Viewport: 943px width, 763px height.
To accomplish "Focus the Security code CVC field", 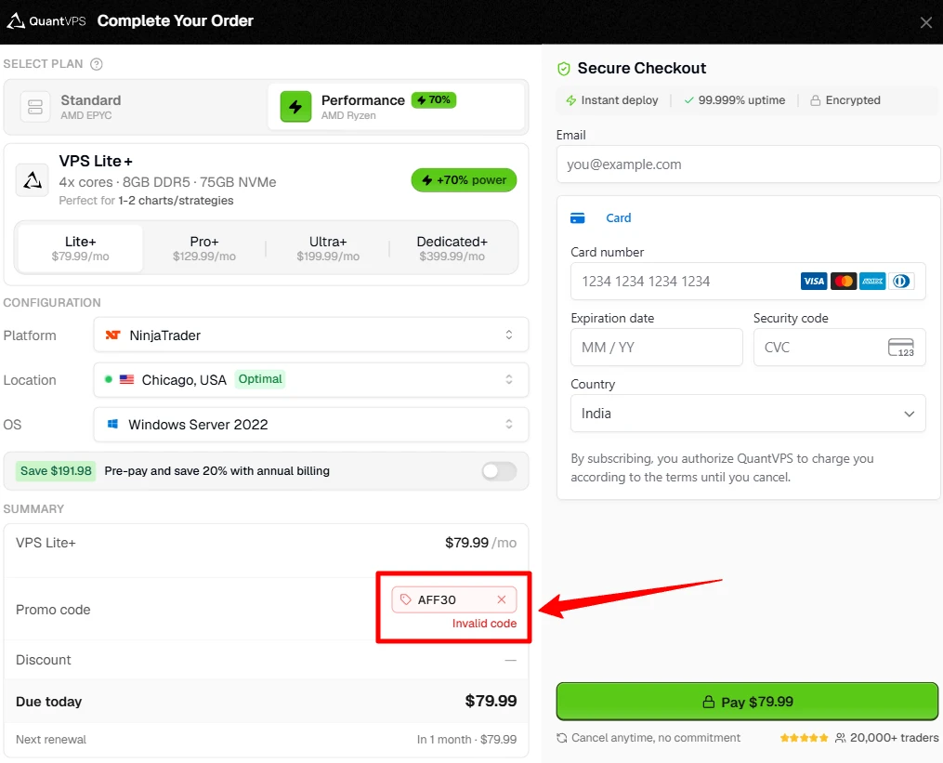I will click(x=840, y=348).
